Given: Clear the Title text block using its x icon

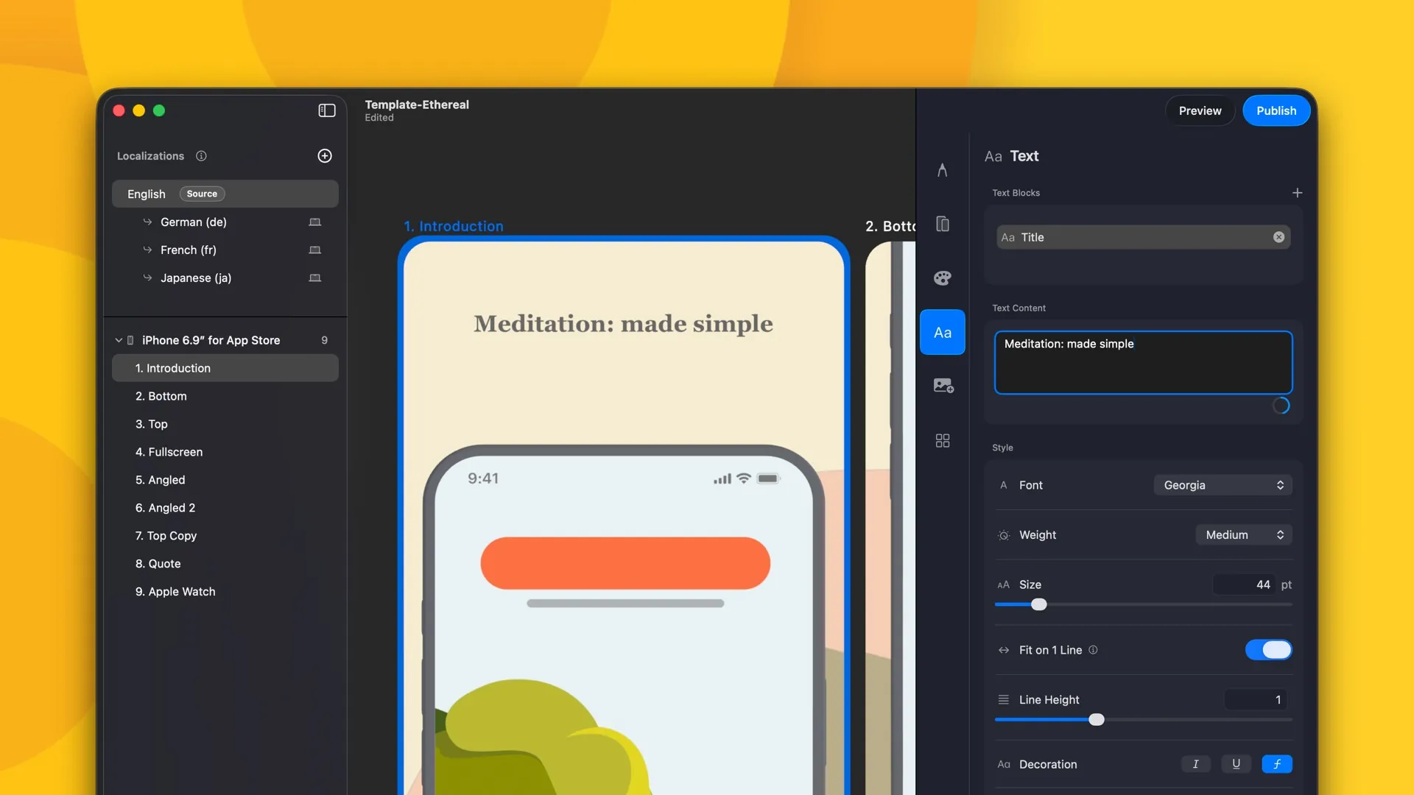Looking at the screenshot, I should coord(1278,237).
